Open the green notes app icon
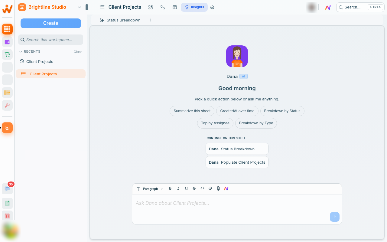The width and height of the screenshot is (387, 242). pyautogui.click(x=7, y=203)
